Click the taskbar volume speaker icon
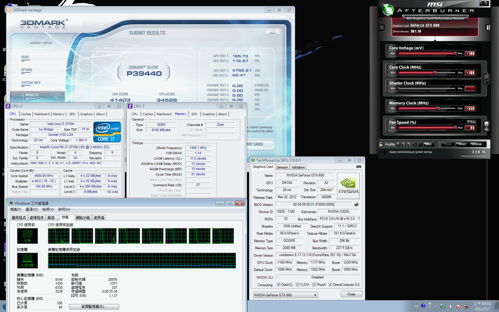Image resolution: width=499 pixels, height=312 pixels. [451, 306]
